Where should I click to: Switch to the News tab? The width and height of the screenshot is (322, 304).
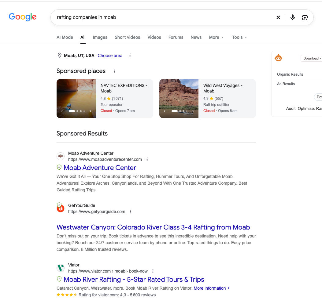(x=196, y=37)
